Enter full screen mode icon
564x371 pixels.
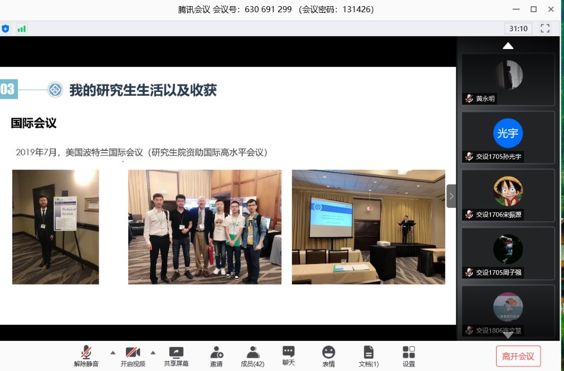point(545,28)
